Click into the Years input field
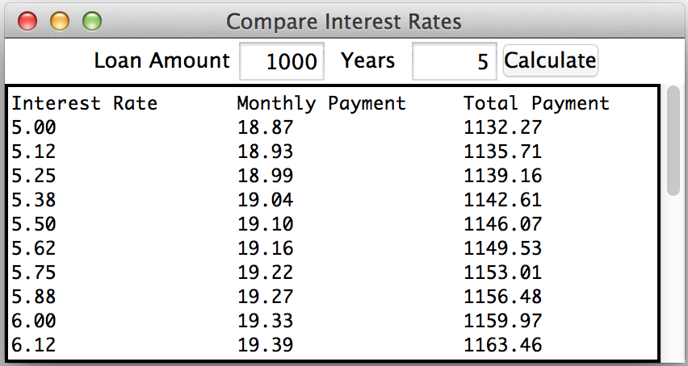Image resolution: width=688 pixels, height=366 pixels. (x=454, y=61)
